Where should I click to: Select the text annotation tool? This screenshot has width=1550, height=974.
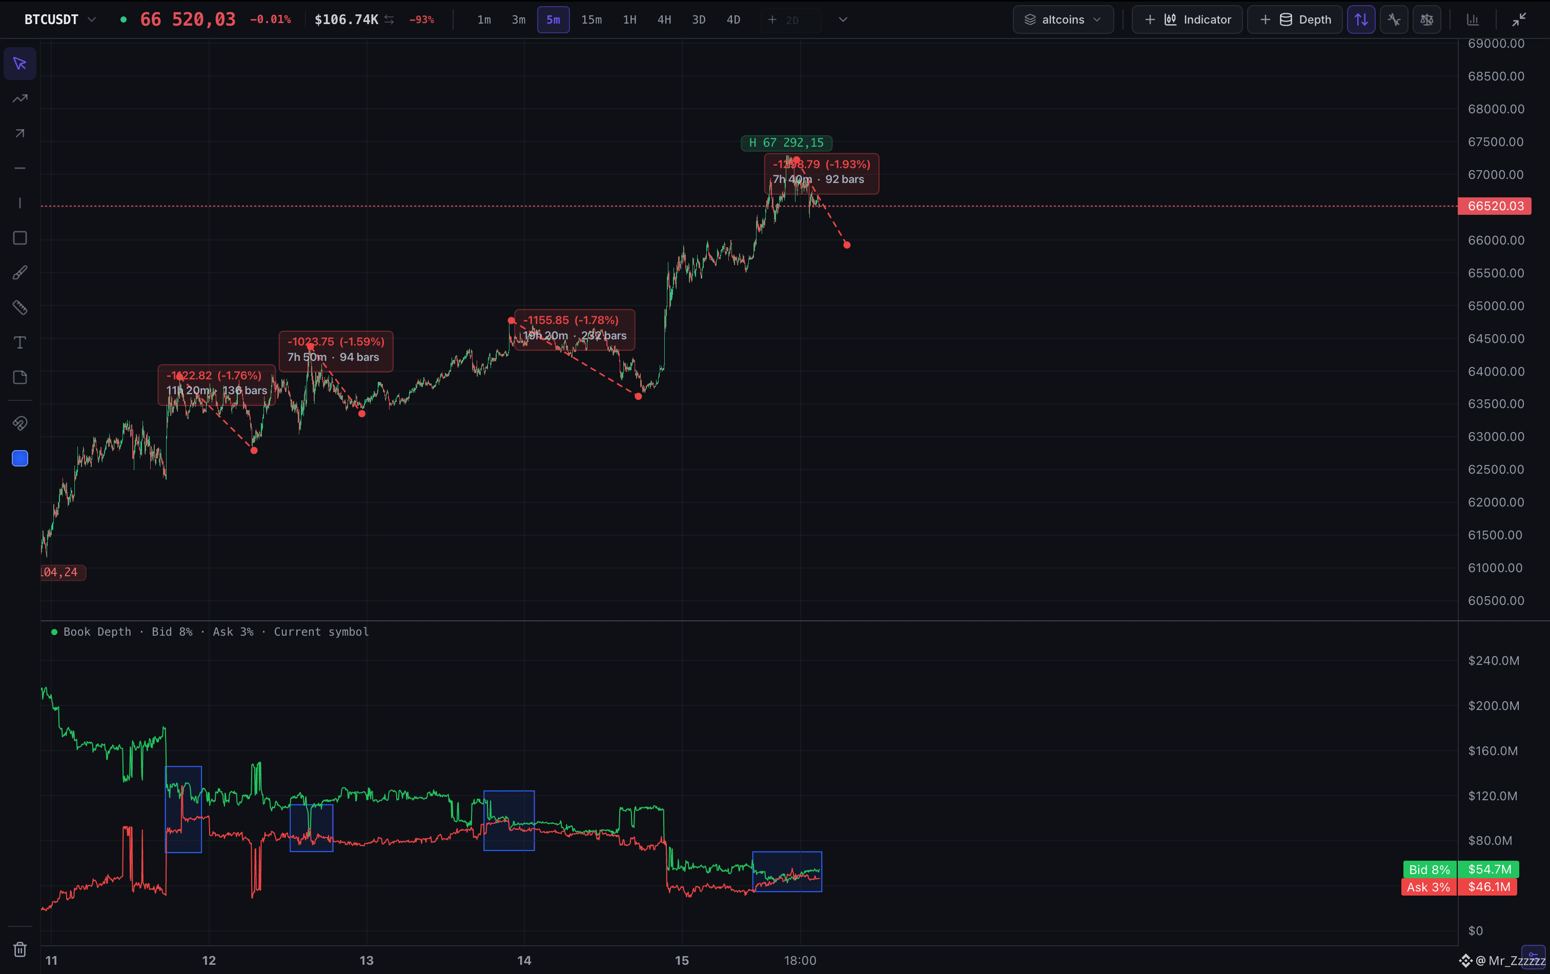[20, 342]
